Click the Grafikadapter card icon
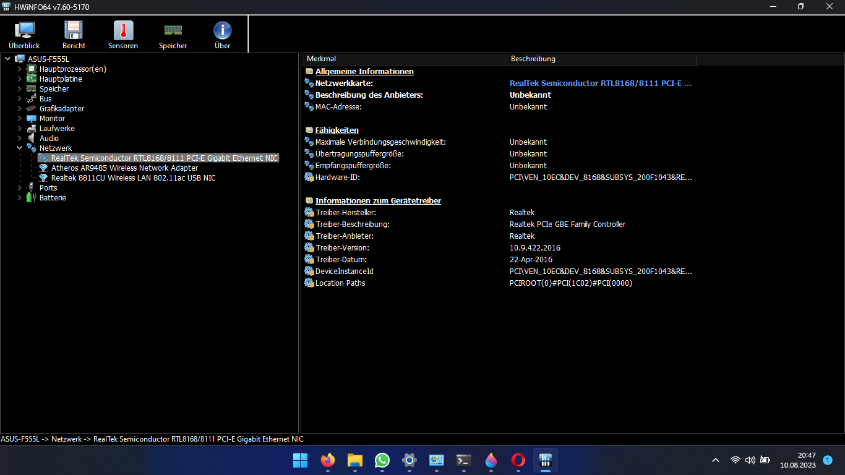Image resolution: width=845 pixels, height=475 pixels. [31, 108]
